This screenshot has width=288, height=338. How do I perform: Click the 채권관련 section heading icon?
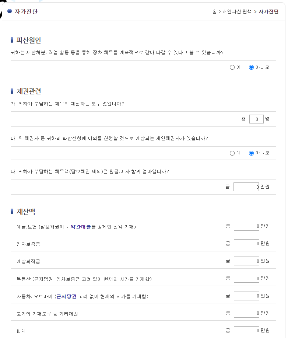tap(13, 91)
